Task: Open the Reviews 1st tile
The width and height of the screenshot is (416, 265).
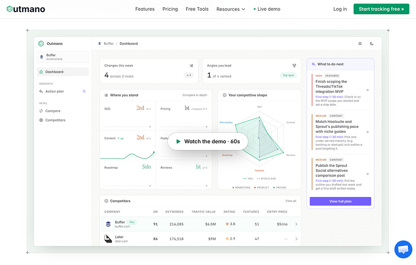Action: 184,174
